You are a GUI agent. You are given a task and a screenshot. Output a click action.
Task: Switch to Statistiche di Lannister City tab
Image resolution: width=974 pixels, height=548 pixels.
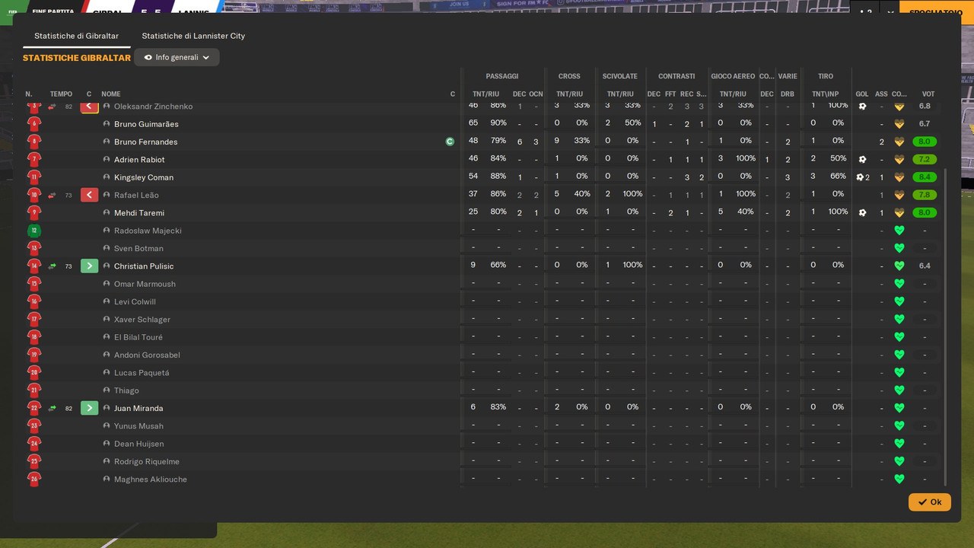point(193,36)
